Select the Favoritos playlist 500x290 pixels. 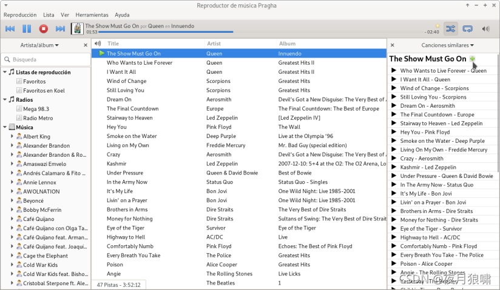(x=35, y=82)
